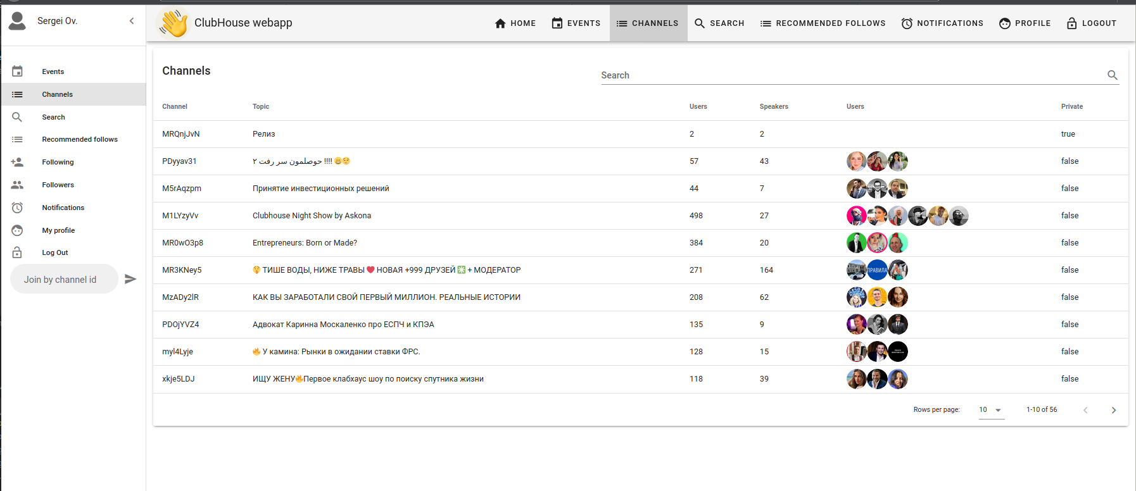The height and width of the screenshot is (491, 1136).
Task: Click the home icon in top navigation
Action: (x=500, y=23)
